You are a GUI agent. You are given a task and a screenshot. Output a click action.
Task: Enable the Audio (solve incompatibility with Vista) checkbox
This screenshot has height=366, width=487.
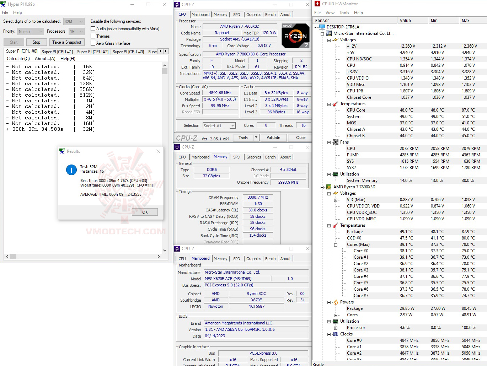tap(93, 29)
